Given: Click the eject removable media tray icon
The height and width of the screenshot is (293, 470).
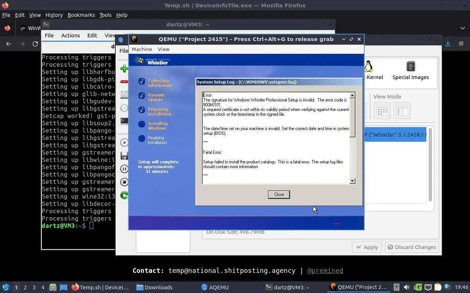Looking at the screenshot, I should [396, 288].
